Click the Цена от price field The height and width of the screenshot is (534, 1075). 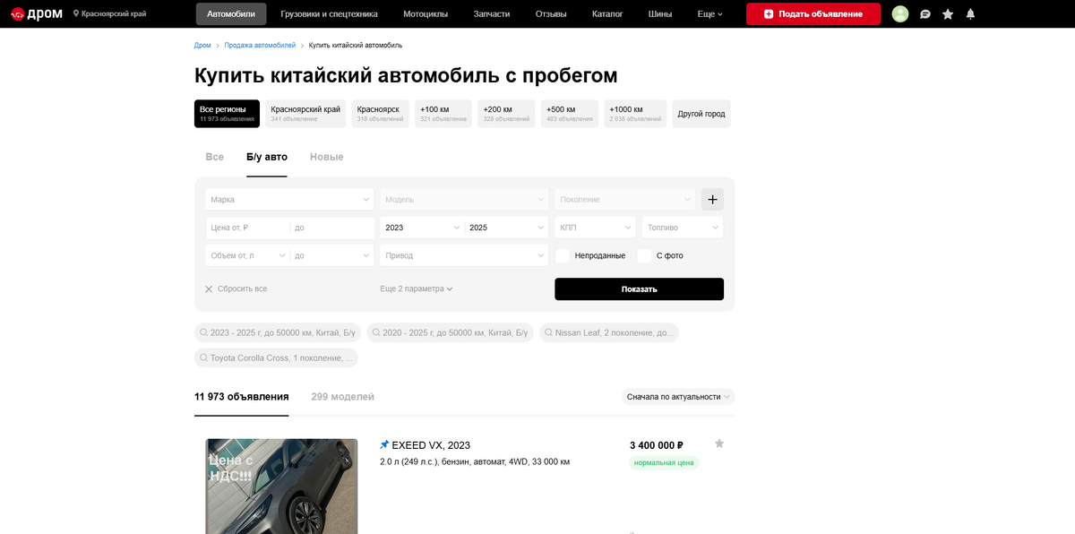pyautogui.click(x=247, y=228)
